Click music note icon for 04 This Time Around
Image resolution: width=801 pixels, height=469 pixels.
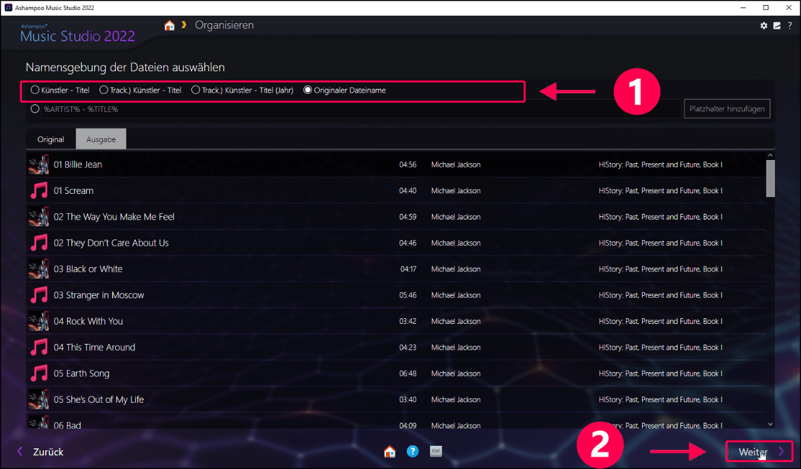39,347
